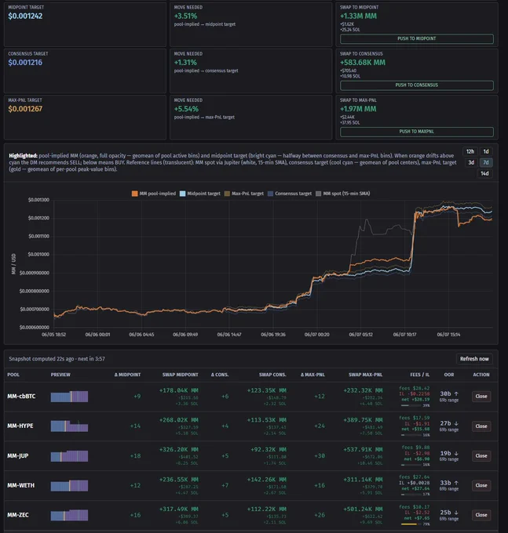
Task: Select the 1d chart range
Action: pos(486,151)
